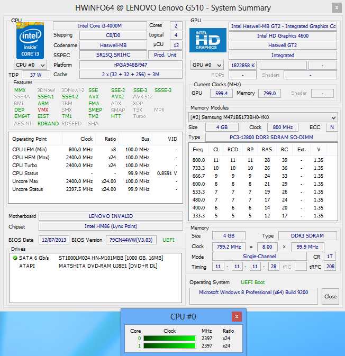Click the UEFI Boot label
This screenshot has width=345, height=356.
(x=252, y=282)
